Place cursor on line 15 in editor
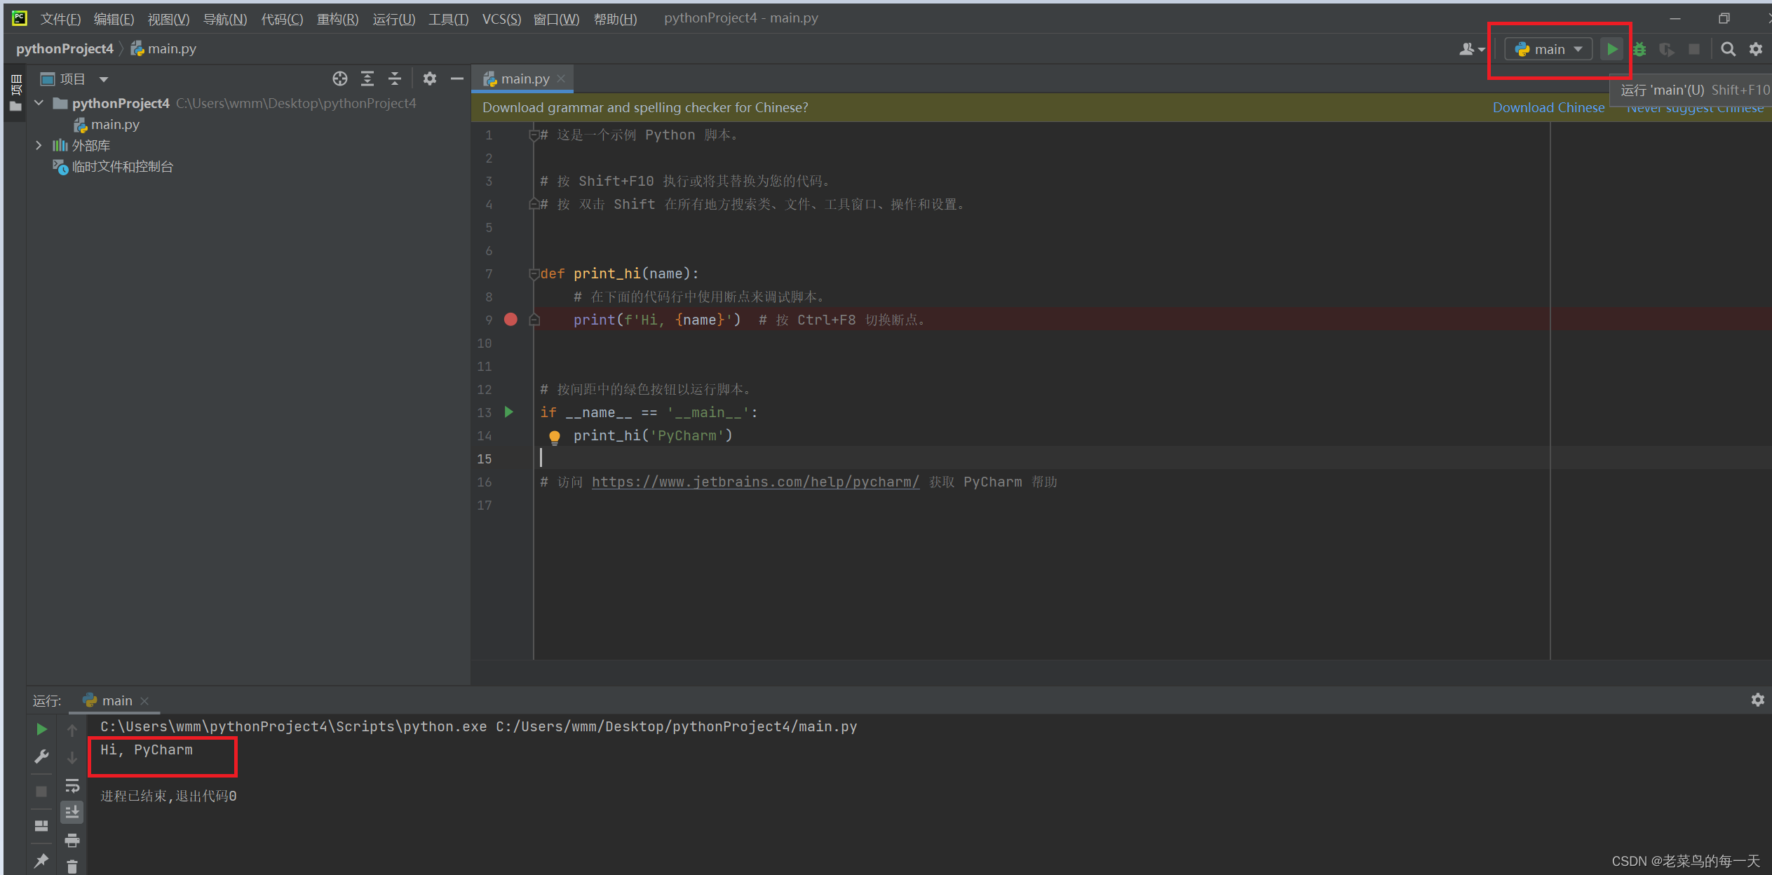Screen dimensions: 1772x875 [1122, 459]
